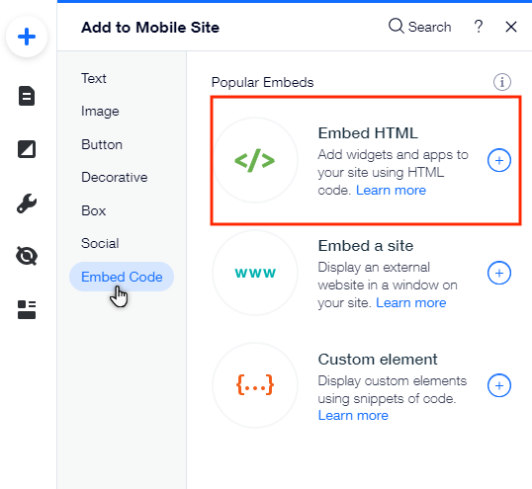Open the Mobile Background icon in sidebar

(x=27, y=149)
